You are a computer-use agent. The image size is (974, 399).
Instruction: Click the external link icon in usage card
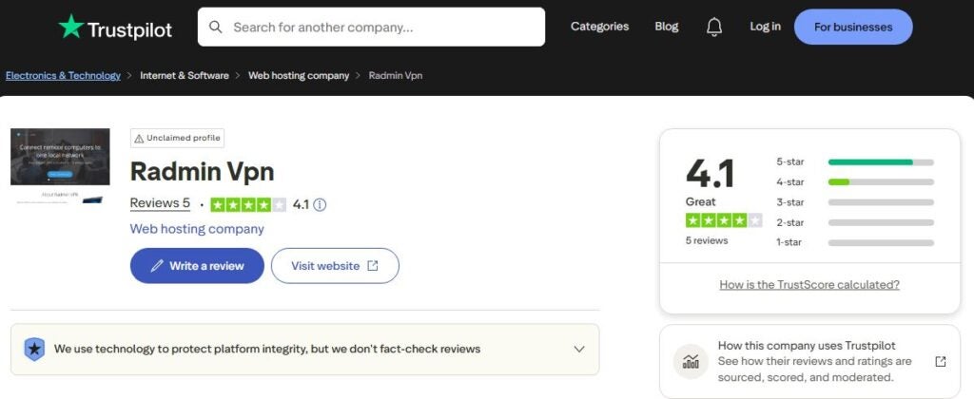pyautogui.click(x=940, y=362)
